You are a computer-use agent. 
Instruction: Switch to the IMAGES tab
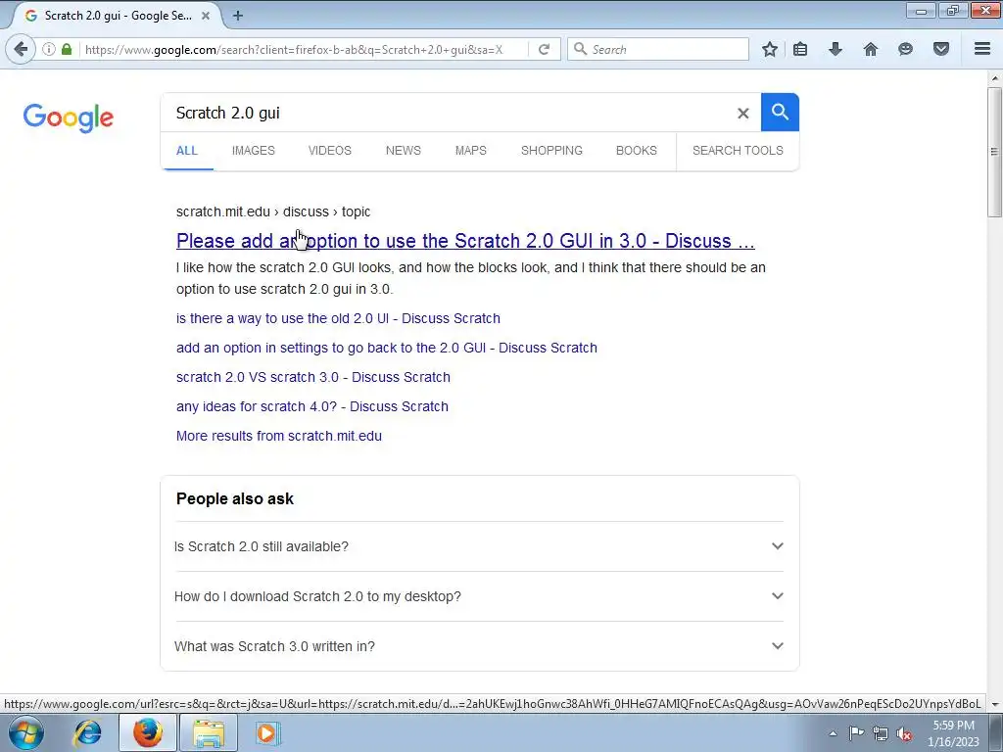[254, 151]
